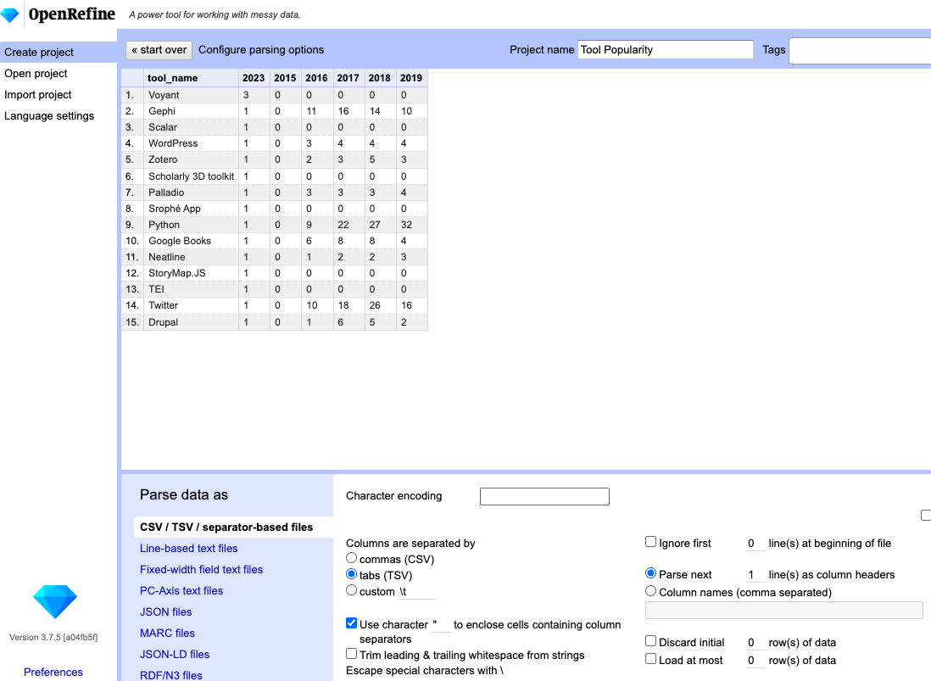The height and width of the screenshot is (681, 931).
Task: Uncheck the Use character to enclose cells checkbox
Action: pos(352,623)
